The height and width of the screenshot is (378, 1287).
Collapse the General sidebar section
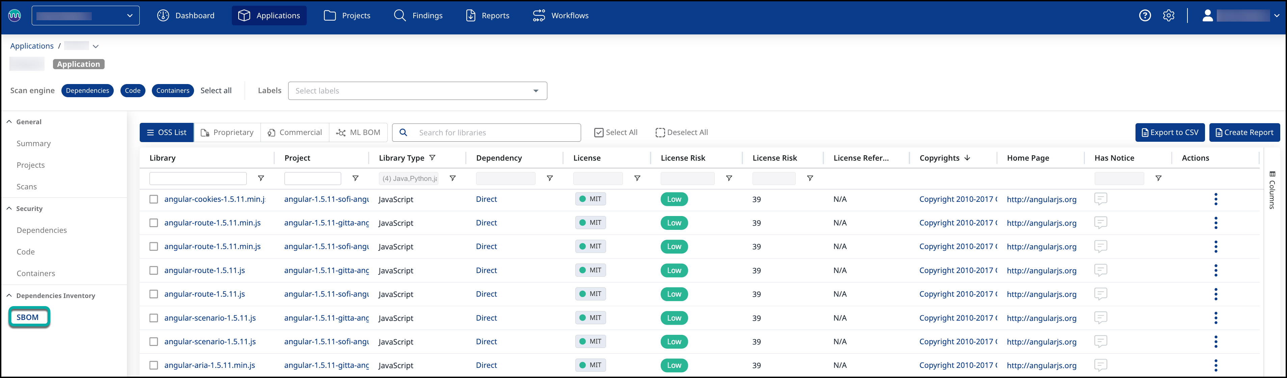coord(9,122)
